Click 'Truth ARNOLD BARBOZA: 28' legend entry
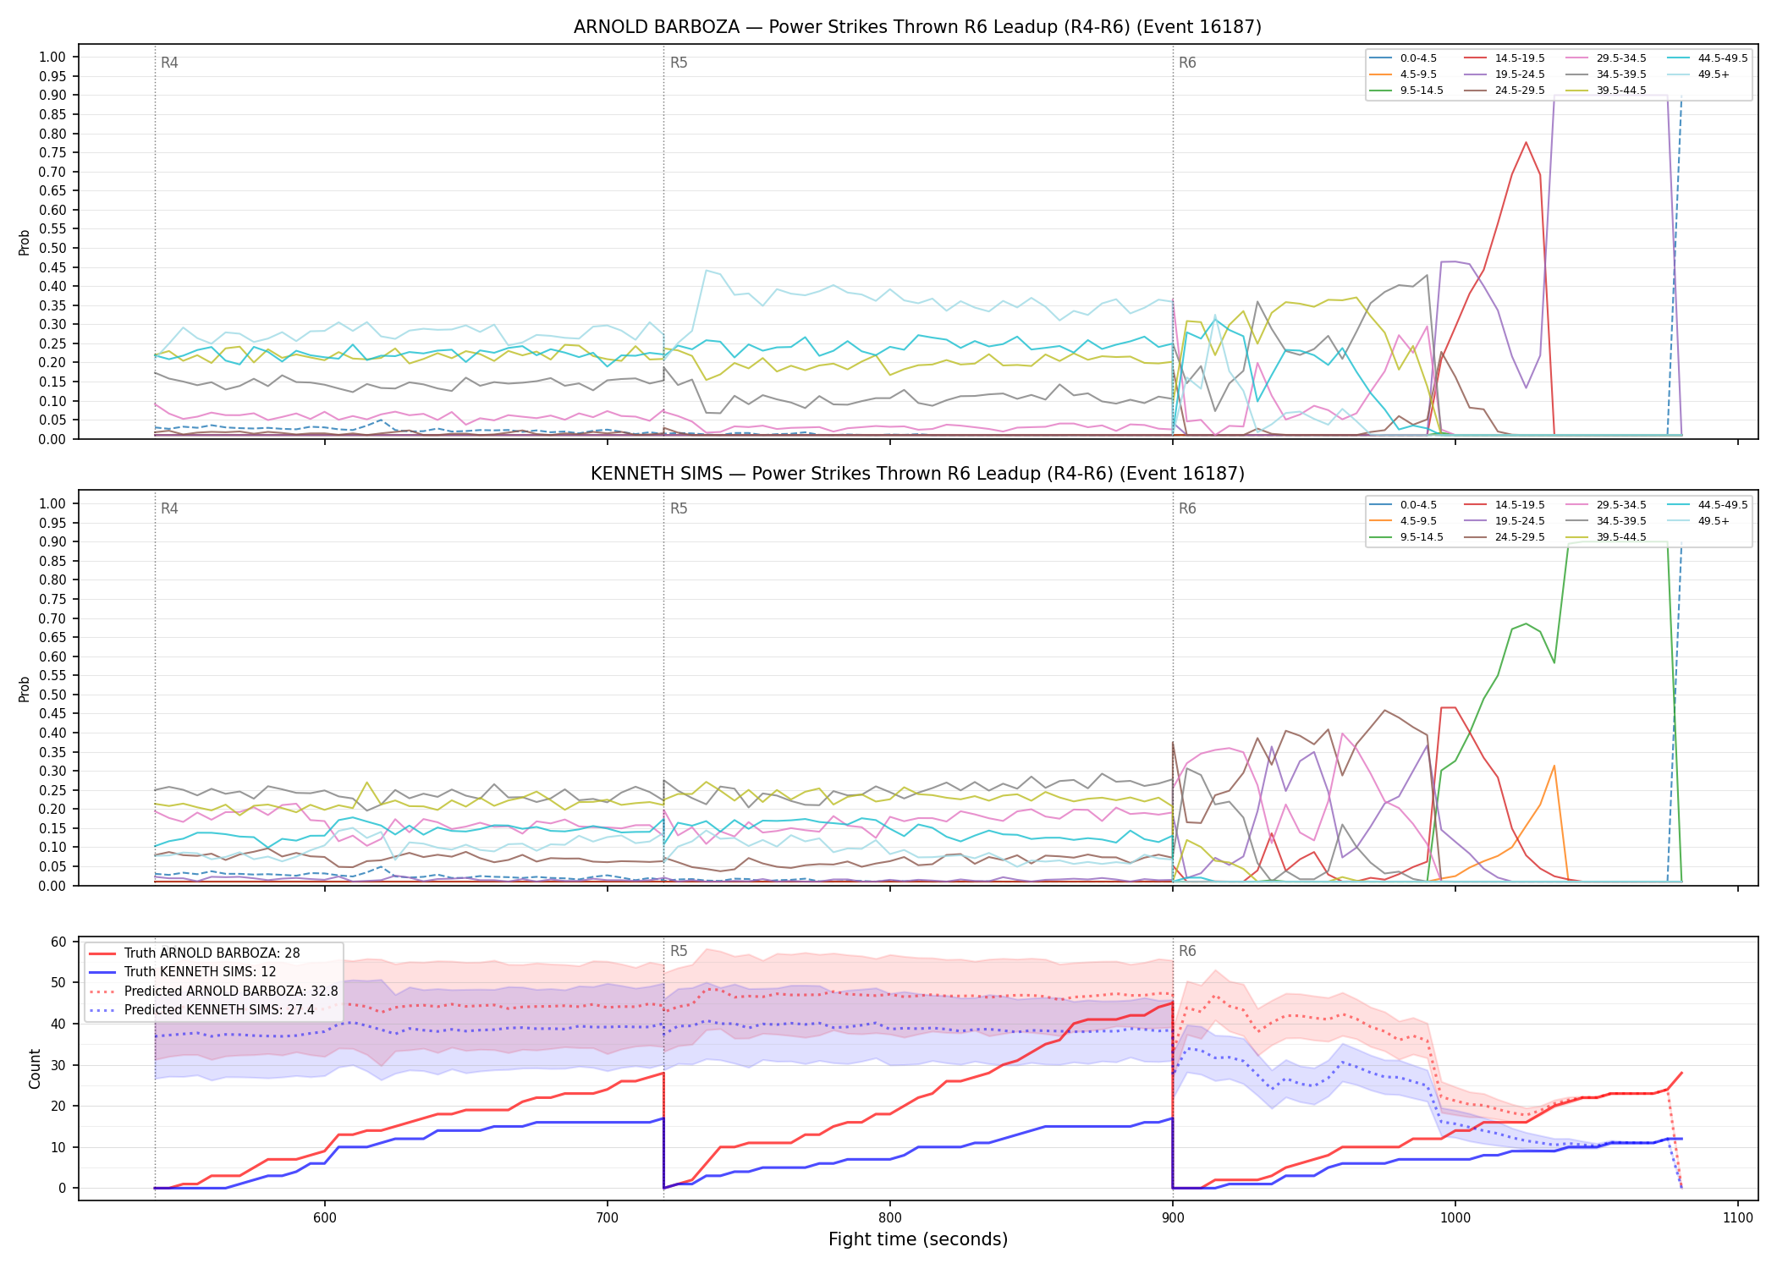 pyautogui.click(x=195, y=953)
